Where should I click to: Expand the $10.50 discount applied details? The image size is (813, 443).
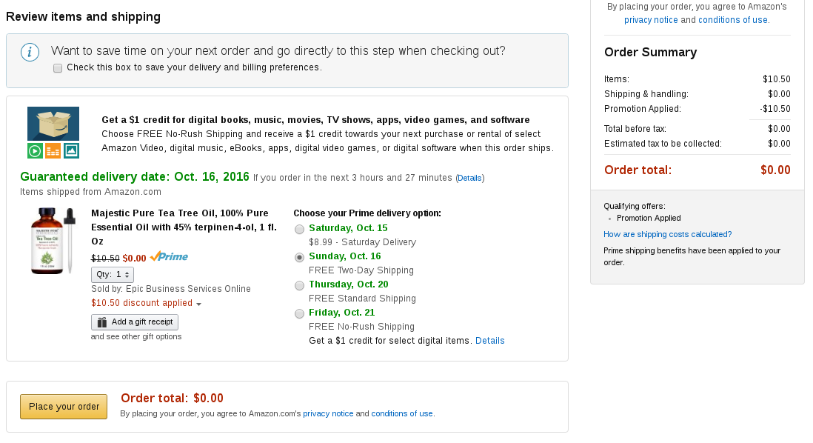pyautogui.click(x=146, y=303)
